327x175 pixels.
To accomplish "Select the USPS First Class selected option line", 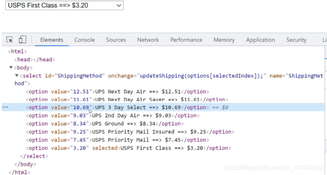I will [128, 148].
